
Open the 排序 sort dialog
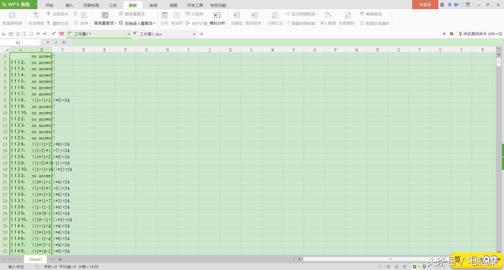pos(84,18)
